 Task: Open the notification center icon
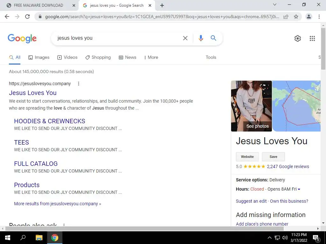click(x=316, y=238)
